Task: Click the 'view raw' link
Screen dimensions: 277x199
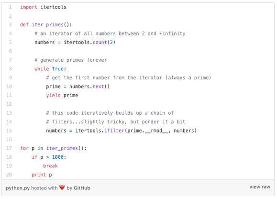Action: click(x=260, y=187)
